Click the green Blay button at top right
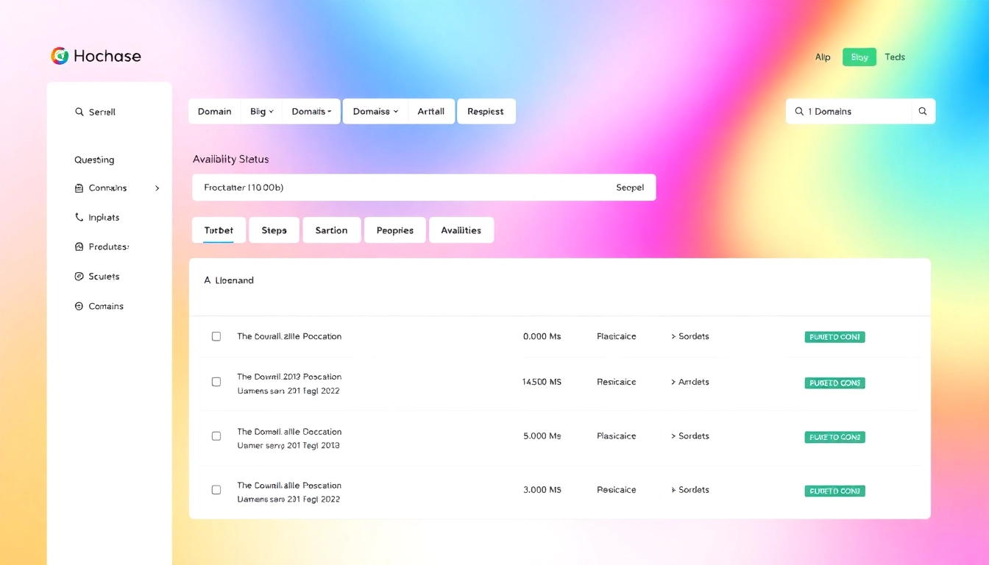The height and width of the screenshot is (565, 989). (859, 57)
